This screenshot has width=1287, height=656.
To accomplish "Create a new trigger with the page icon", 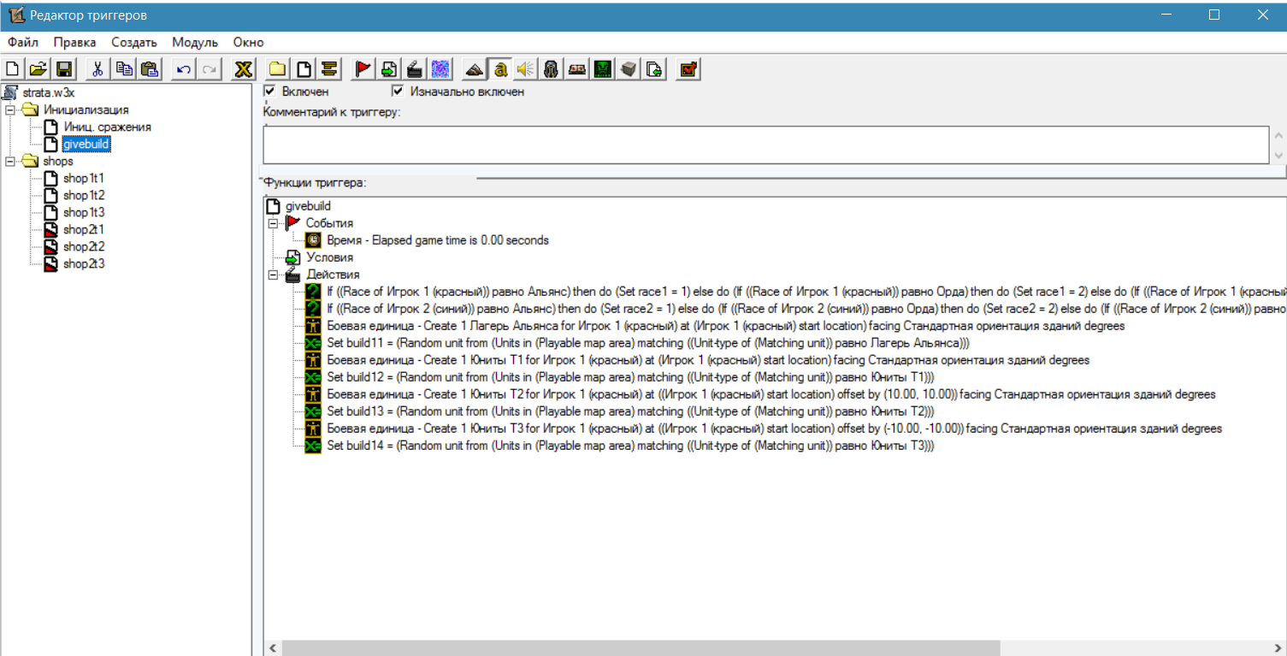I will click(304, 69).
